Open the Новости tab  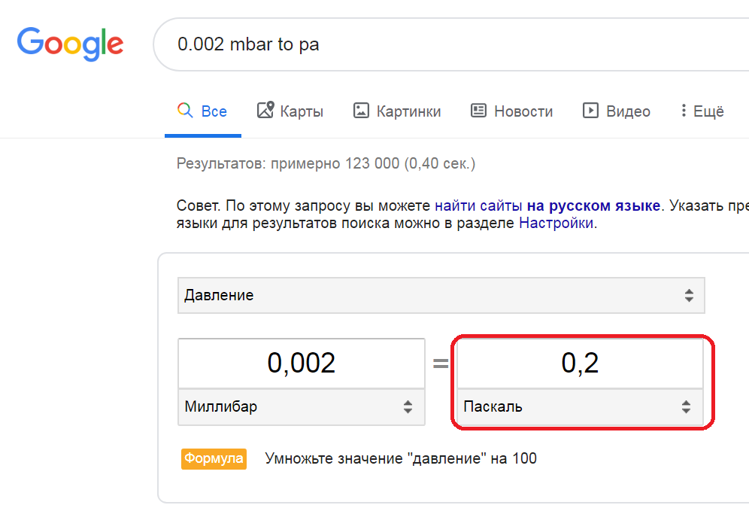[523, 111]
